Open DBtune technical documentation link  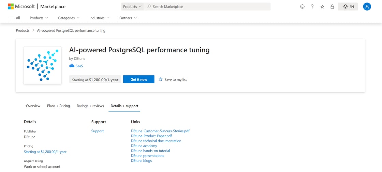[156, 141]
